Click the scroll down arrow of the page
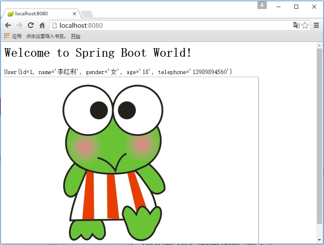The width and height of the screenshot is (324, 245). pyautogui.click(x=319, y=240)
